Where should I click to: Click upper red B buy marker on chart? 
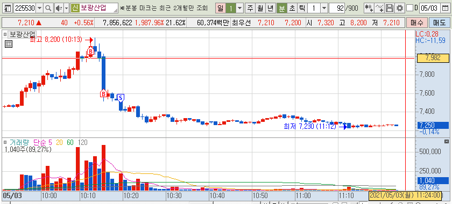click(90, 52)
